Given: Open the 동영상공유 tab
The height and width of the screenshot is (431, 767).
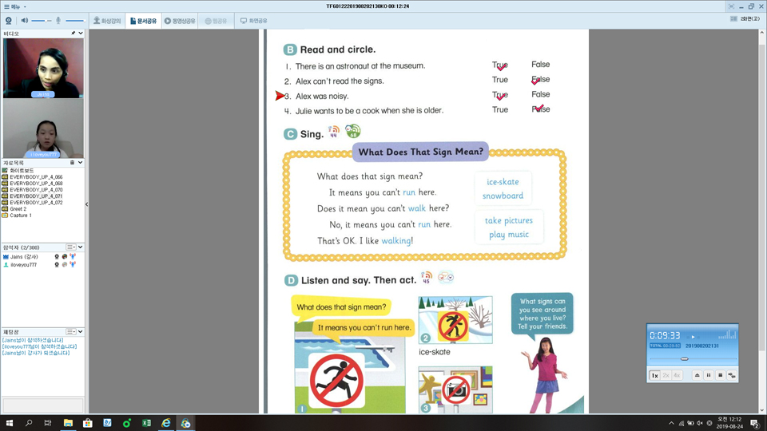Looking at the screenshot, I should 180,21.
